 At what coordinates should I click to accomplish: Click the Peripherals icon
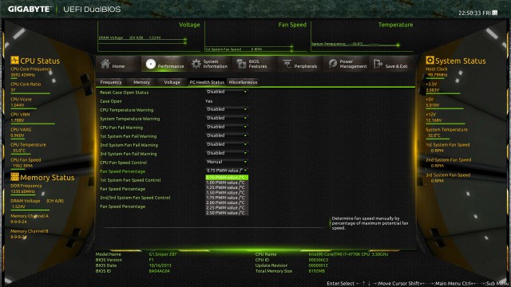click(287, 64)
